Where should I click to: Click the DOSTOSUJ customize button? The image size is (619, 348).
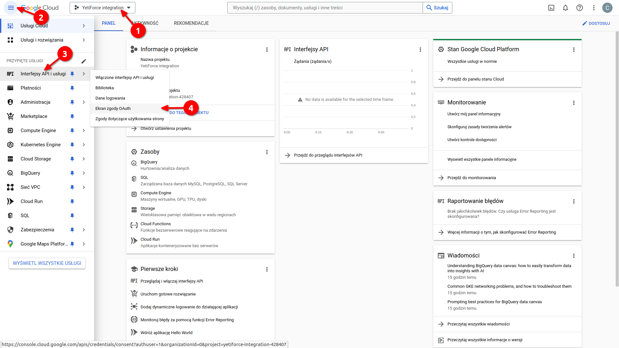(596, 23)
